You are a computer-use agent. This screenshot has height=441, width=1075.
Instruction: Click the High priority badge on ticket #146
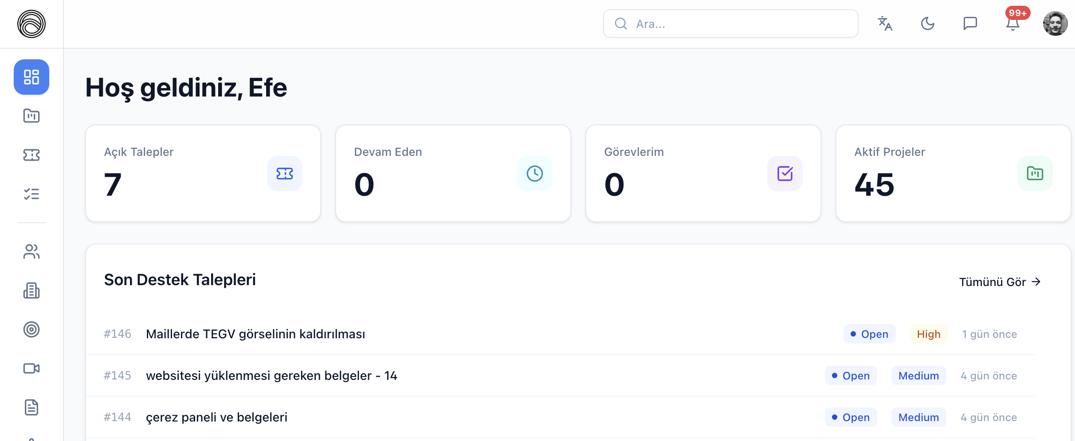(929, 334)
